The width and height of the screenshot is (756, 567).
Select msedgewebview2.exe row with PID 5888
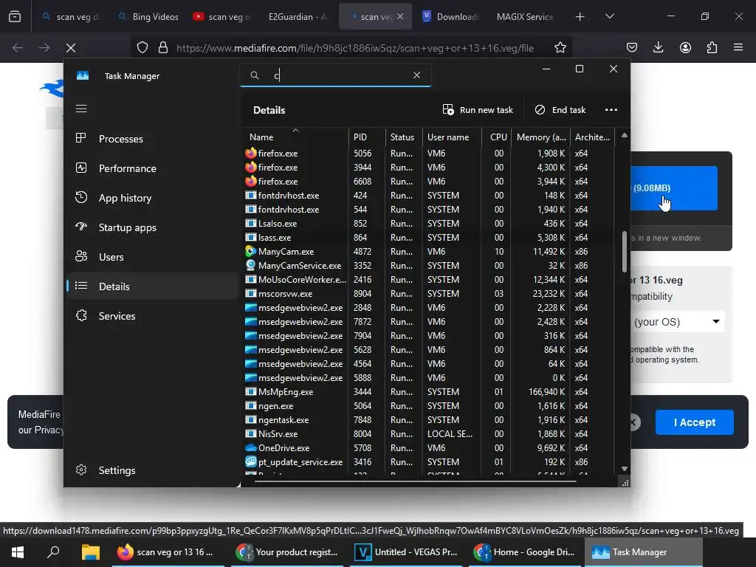[x=429, y=377]
